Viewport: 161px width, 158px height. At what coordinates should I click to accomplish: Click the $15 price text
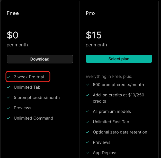(x=94, y=35)
